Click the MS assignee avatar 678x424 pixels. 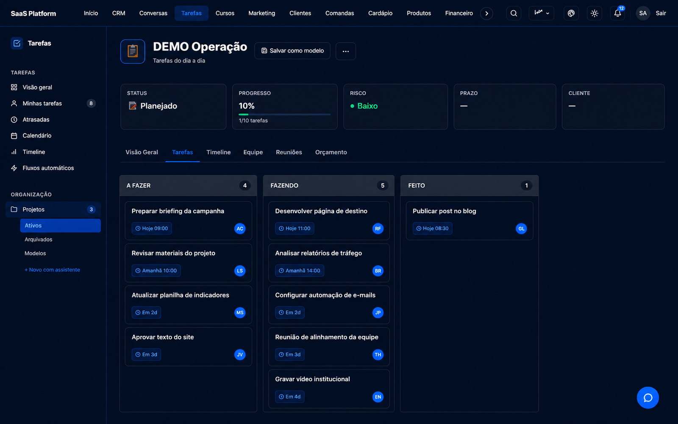click(x=240, y=312)
